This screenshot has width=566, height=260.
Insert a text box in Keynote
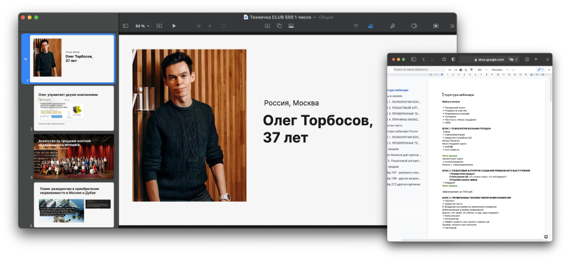[x=267, y=26]
